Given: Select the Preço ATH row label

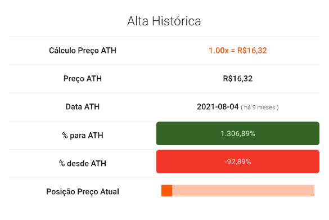Looking at the screenshot, I should (83, 79).
